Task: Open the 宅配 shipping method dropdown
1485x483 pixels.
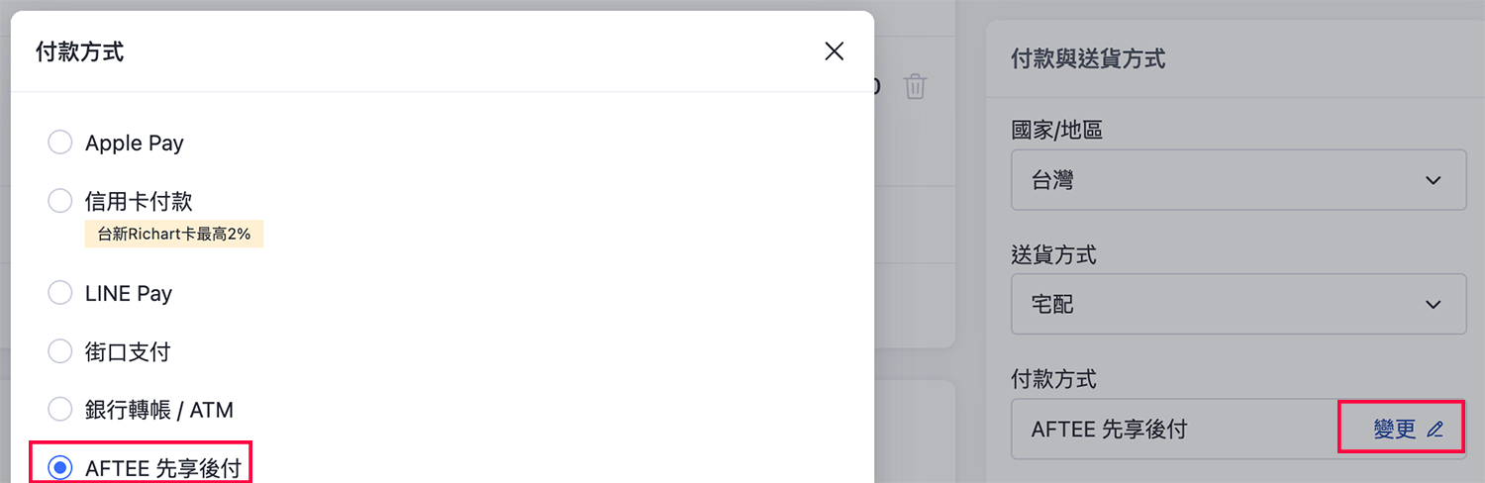Action: [x=1237, y=304]
